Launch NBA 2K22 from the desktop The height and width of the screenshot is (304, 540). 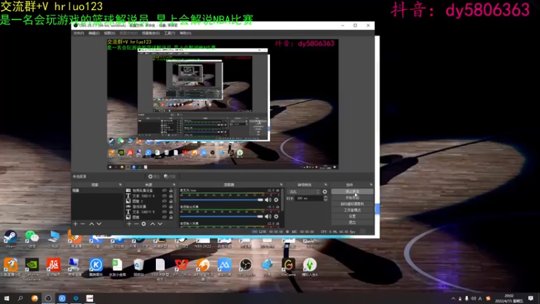pyautogui.click(x=203, y=241)
